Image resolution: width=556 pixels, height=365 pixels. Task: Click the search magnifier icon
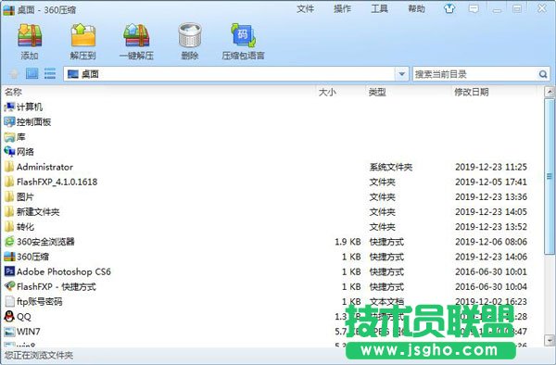click(x=542, y=74)
